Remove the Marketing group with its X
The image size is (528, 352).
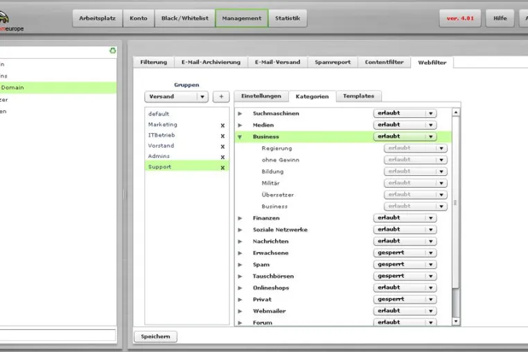coord(222,125)
